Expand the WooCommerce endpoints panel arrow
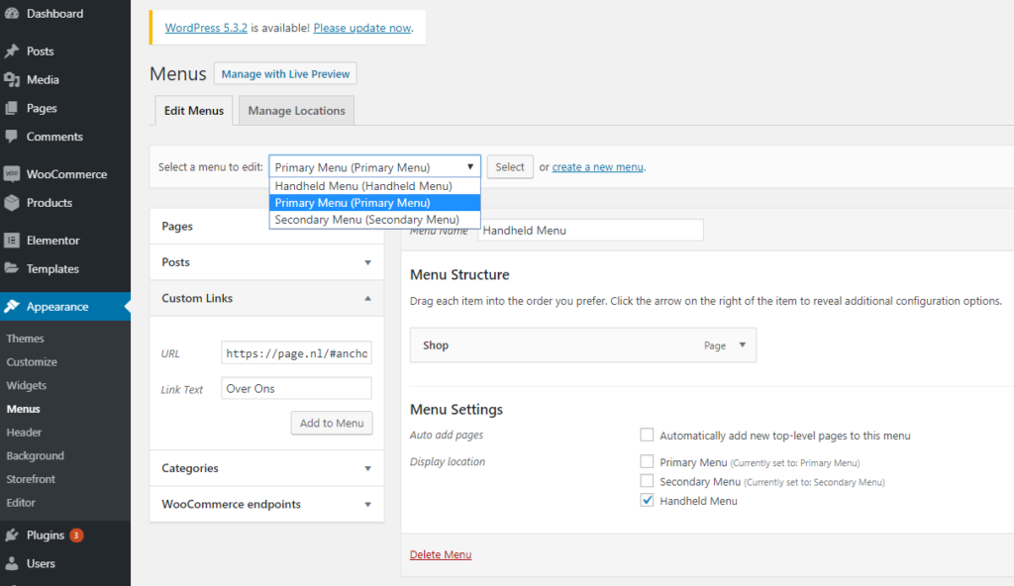Image resolution: width=1014 pixels, height=586 pixels. [367, 505]
